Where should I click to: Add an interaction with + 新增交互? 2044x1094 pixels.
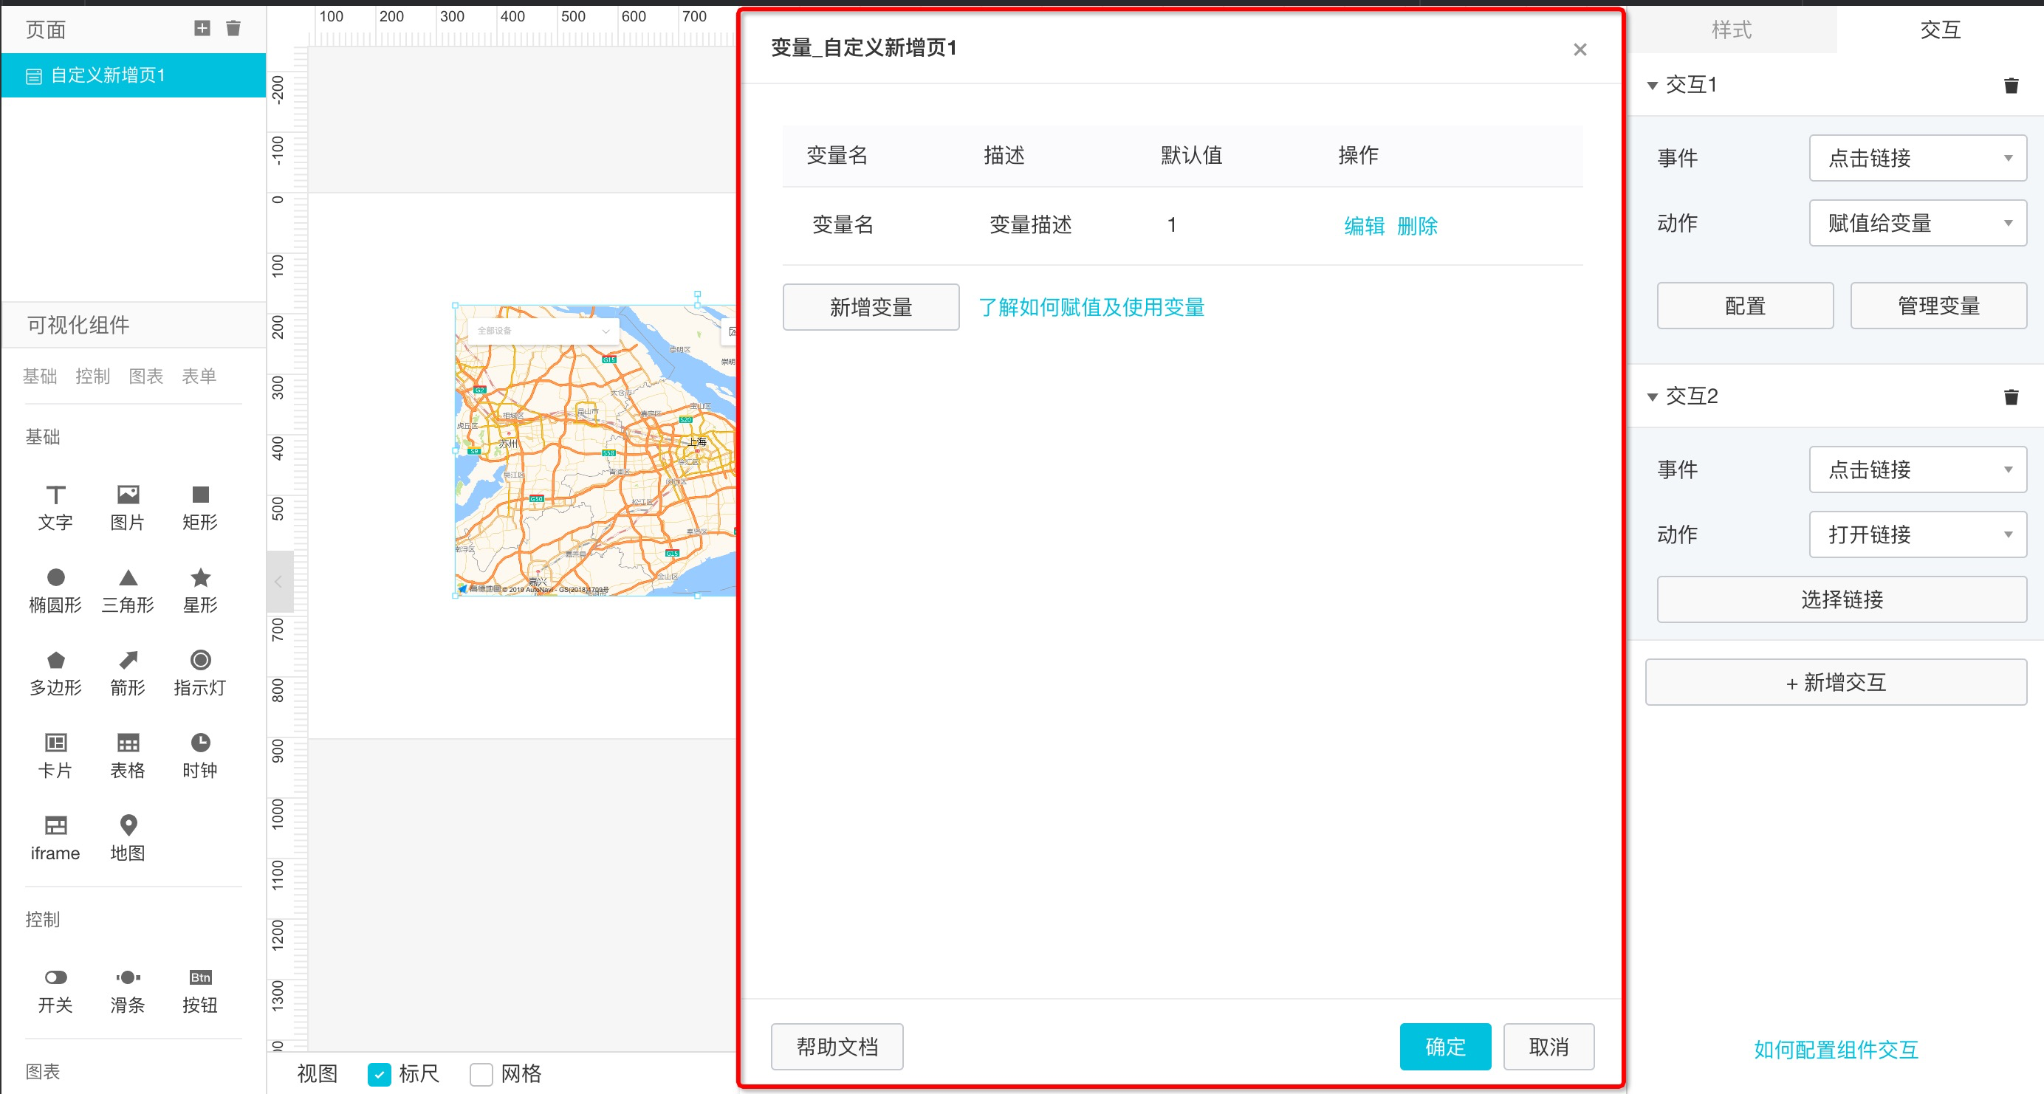coord(1836,681)
